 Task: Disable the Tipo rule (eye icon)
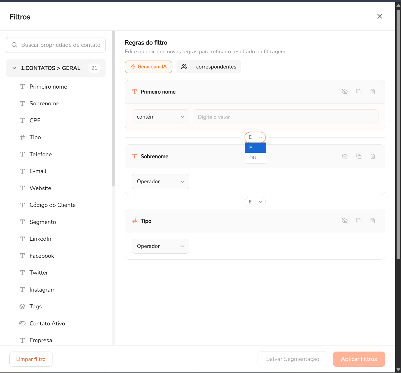(x=345, y=221)
